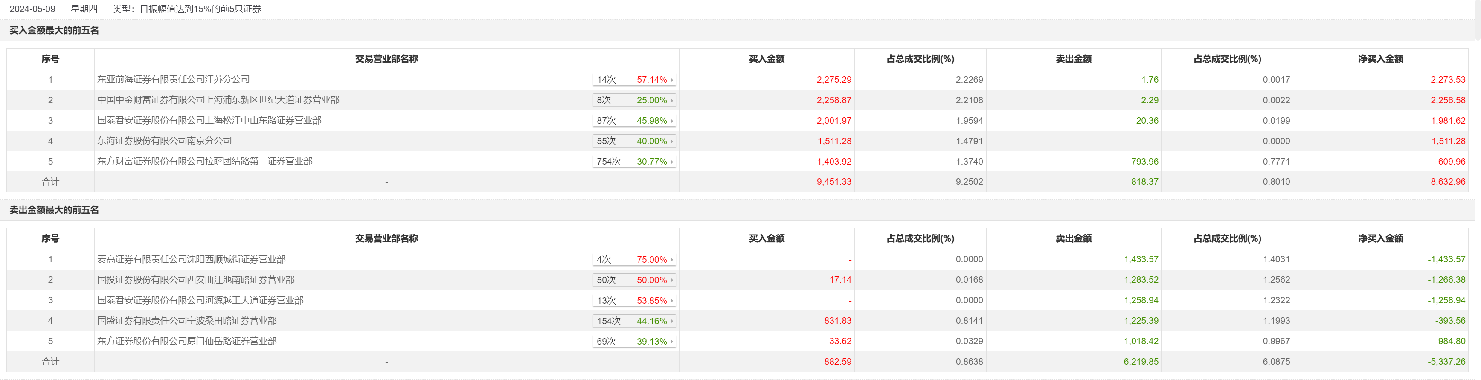Click the arrow beside 754次 30.77%
This screenshot has height=380, width=1481.
point(671,162)
